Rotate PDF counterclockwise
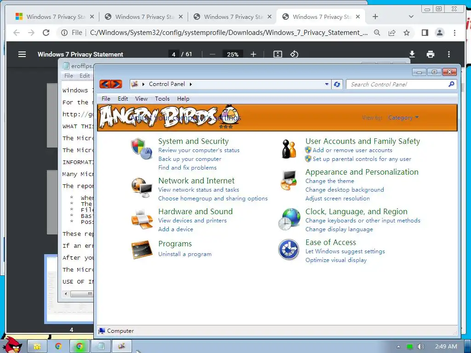The image size is (471, 353). (x=294, y=54)
